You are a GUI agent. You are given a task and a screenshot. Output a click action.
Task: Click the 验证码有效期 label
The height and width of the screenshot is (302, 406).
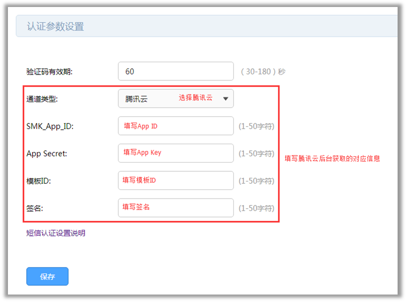pos(50,72)
